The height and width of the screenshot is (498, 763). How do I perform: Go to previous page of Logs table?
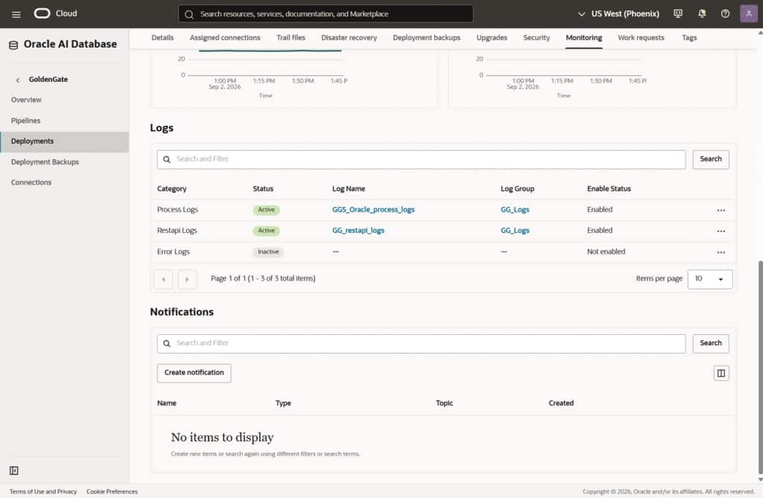tap(163, 279)
